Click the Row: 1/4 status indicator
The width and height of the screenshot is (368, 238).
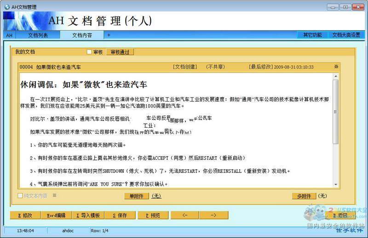pyautogui.click(x=99, y=231)
